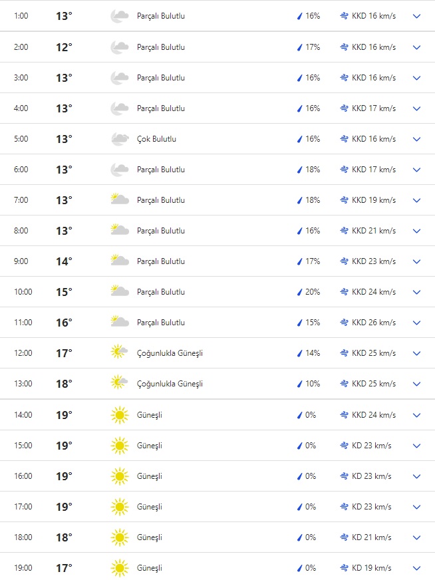Click the raindrop icon in the 10:00 row
435x580 pixels.
[299, 292]
